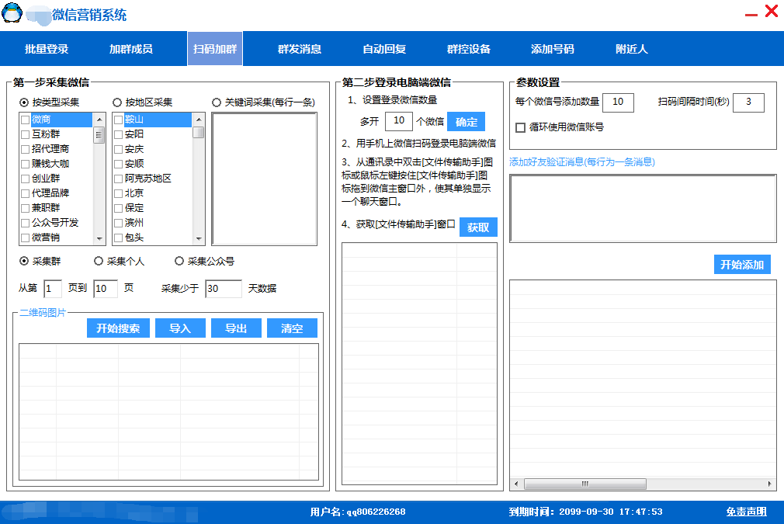Check the 北京 region checkbox
Image resolution: width=784 pixels, height=524 pixels.
point(119,193)
